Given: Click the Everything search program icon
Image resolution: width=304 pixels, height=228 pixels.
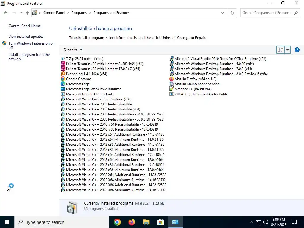Looking at the screenshot, I should (x=63, y=74).
